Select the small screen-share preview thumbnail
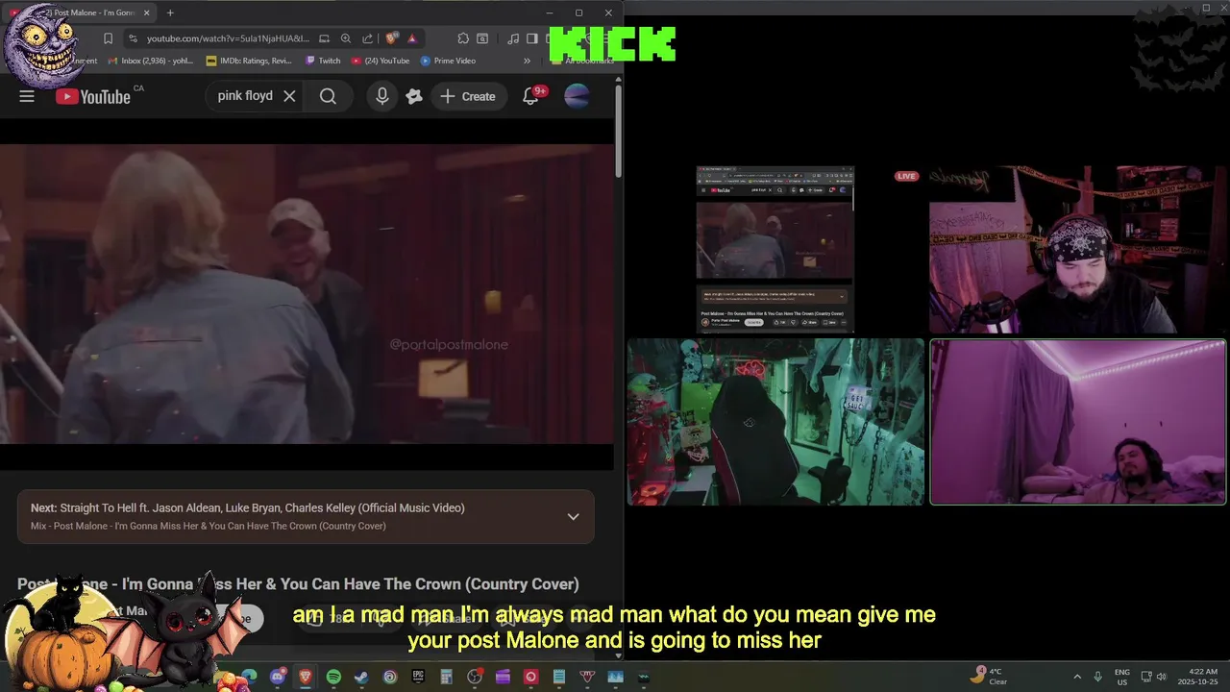 click(775, 250)
